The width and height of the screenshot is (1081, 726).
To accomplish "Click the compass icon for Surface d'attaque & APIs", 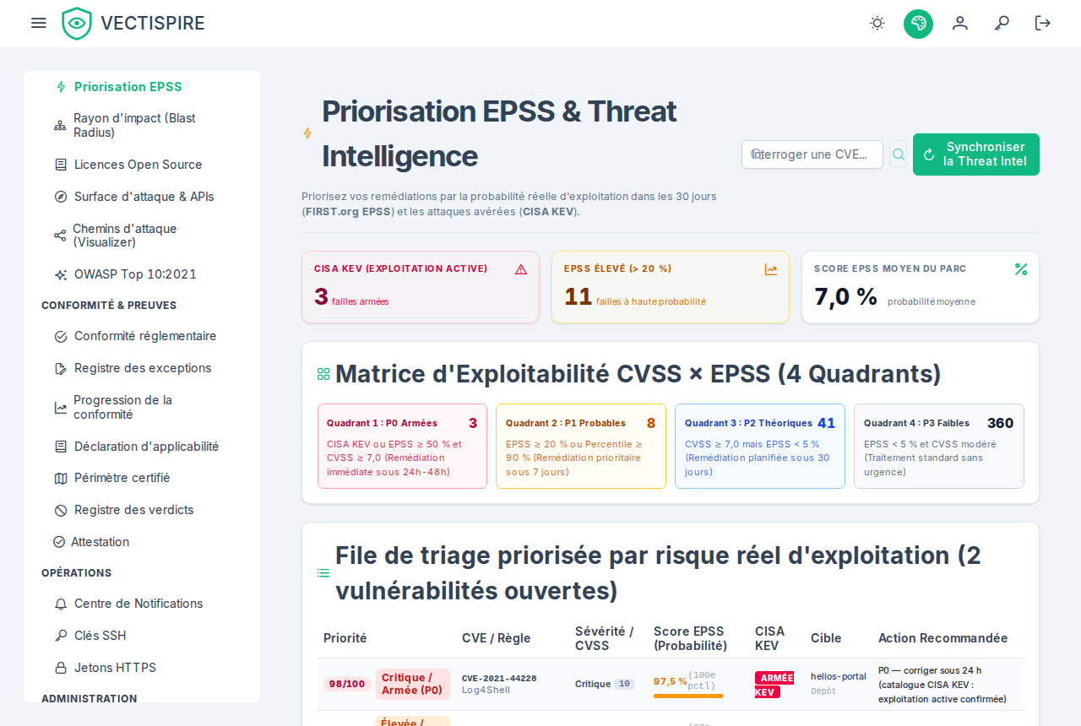I will [61, 197].
